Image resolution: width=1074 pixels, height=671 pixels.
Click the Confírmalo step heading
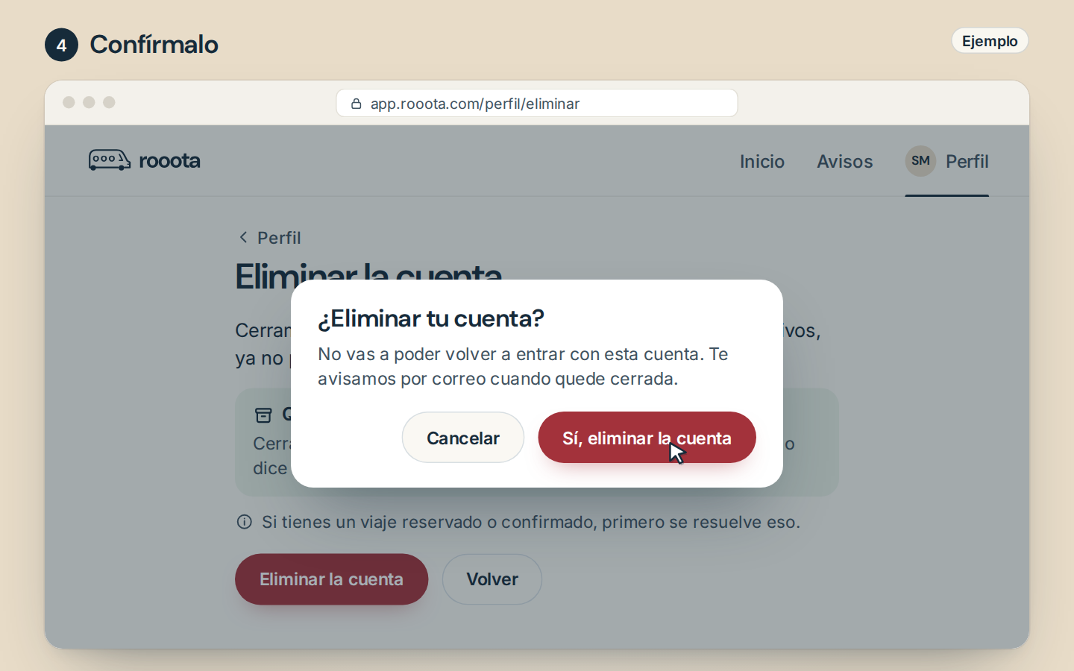[x=154, y=45]
